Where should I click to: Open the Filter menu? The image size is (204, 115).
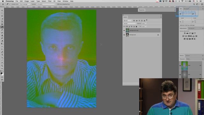50,1
